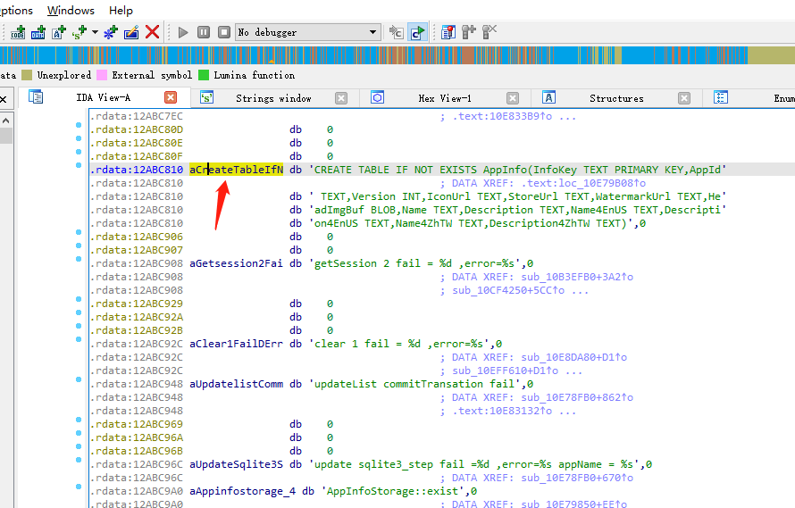Screen dimensions: 795x508
Task: Click the pause process button
Action: click(204, 32)
